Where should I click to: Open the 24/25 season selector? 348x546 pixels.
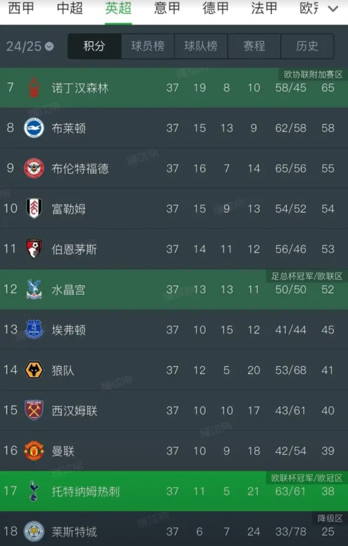(x=30, y=46)
